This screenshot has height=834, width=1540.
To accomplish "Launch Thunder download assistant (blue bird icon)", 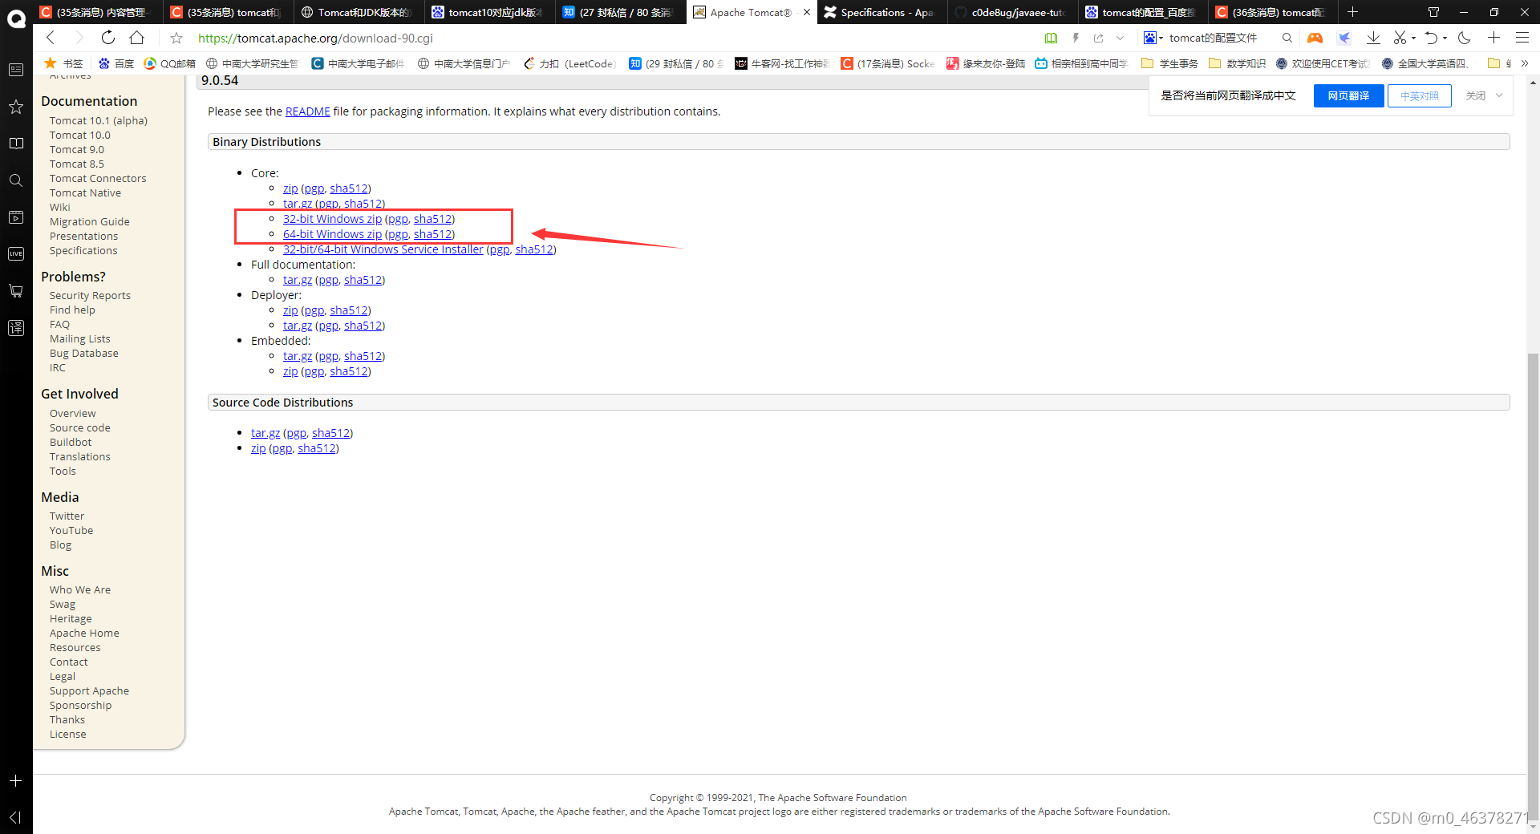I will 1344,38.
